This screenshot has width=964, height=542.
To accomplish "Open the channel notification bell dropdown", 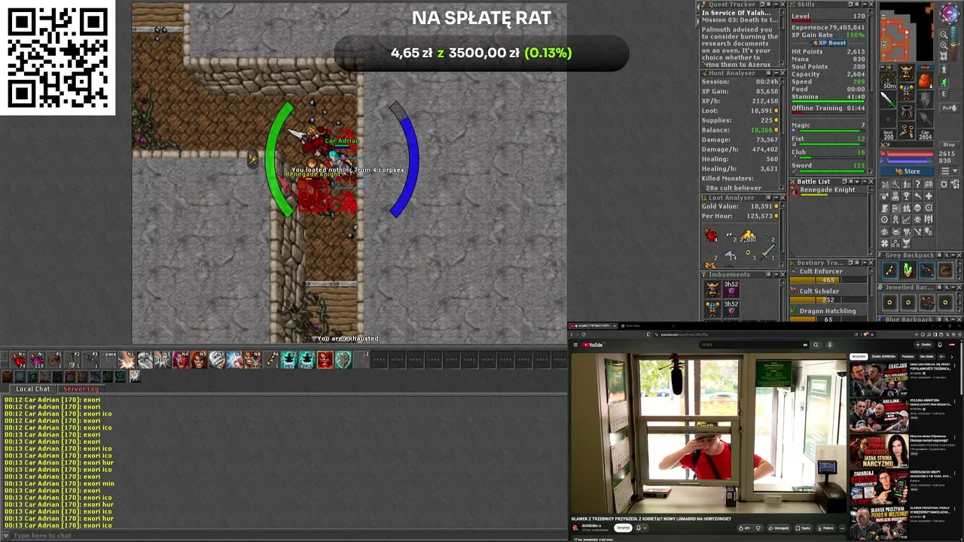I will [642, 528].
